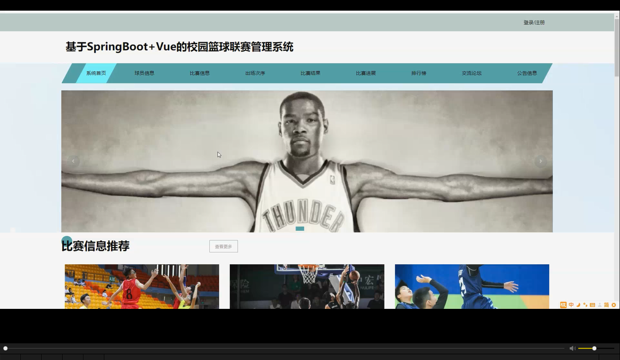Click the IME user account icon
This screenshot has width=620, height=360.
[600, 305]
